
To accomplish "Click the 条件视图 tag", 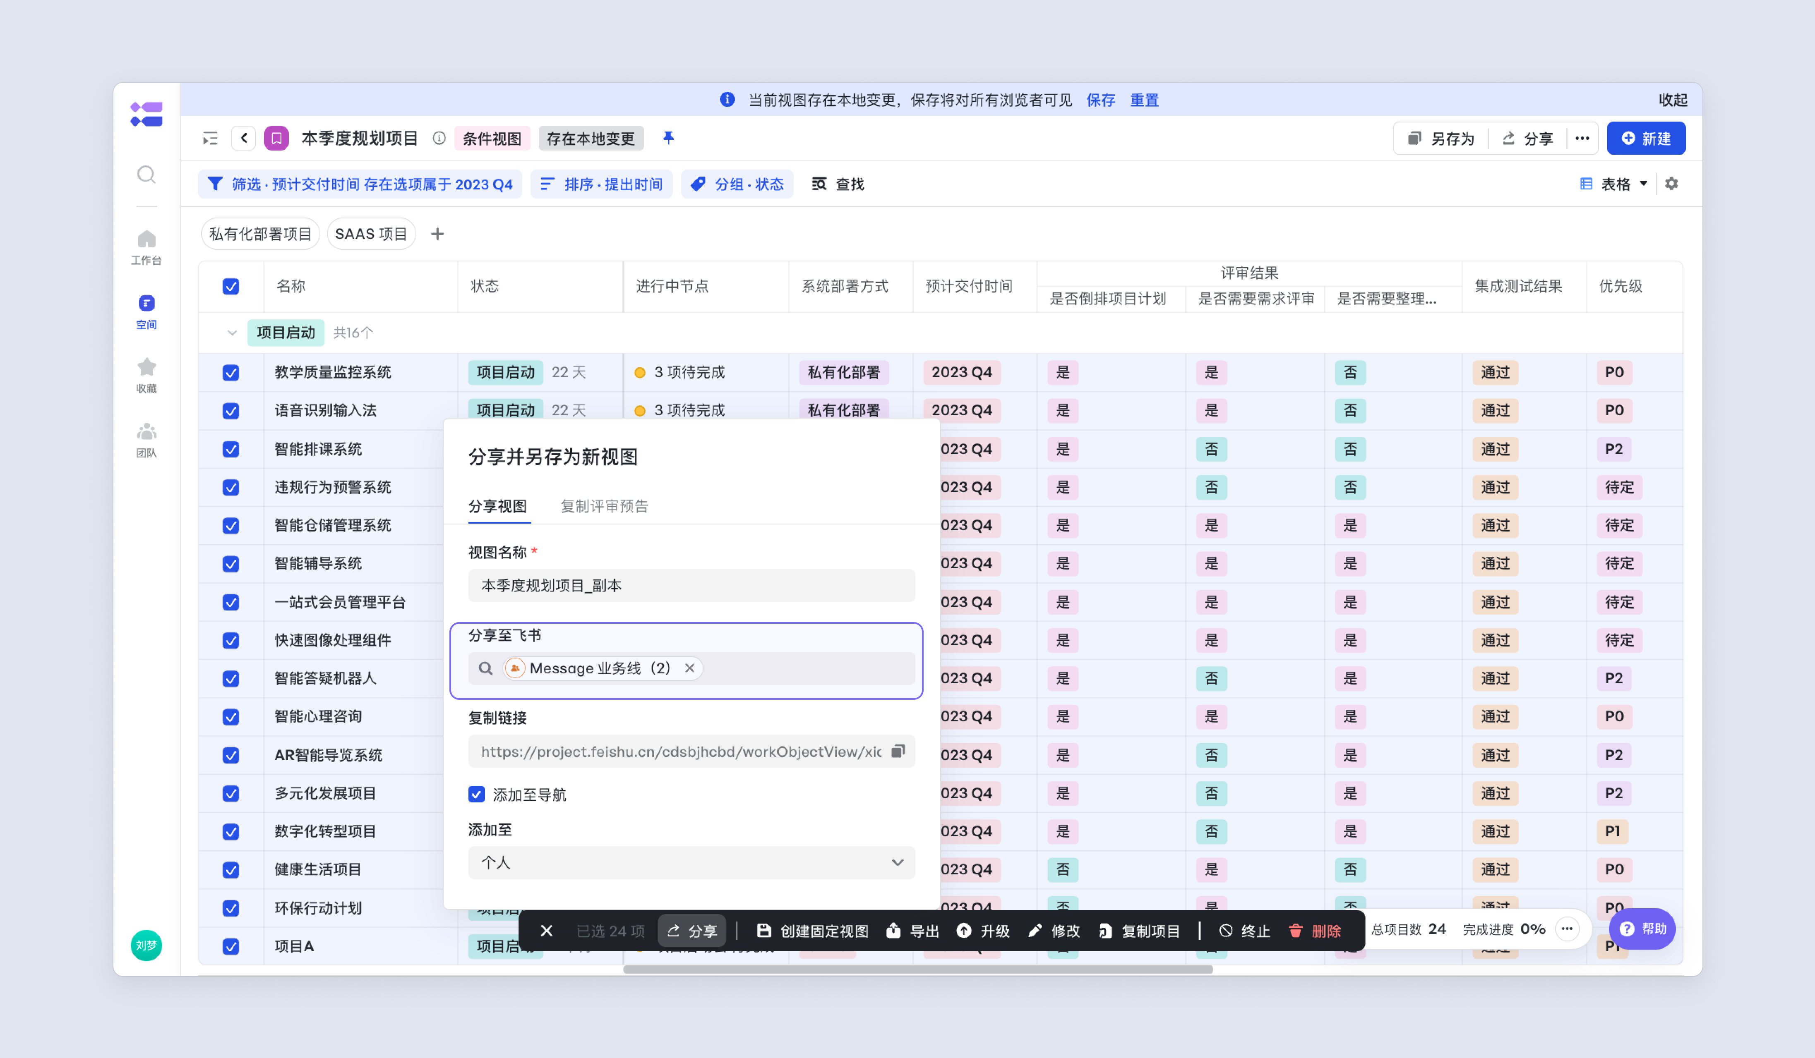I will [492, 138].
